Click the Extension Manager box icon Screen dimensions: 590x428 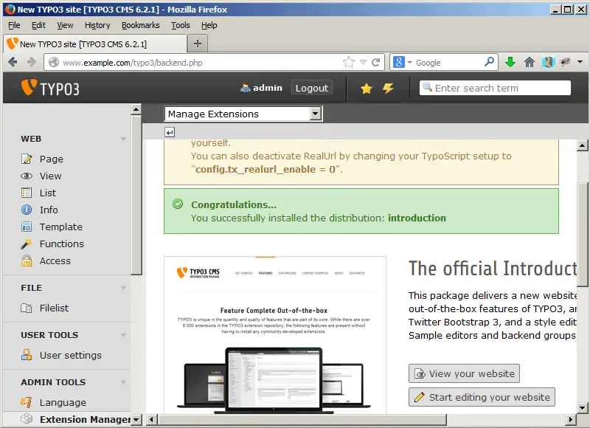point(27,419)
